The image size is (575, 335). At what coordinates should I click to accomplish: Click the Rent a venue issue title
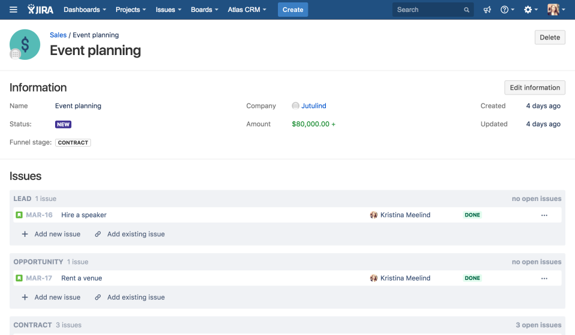coord(81,278)
